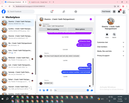Open the account profile avatar menu

124,12
